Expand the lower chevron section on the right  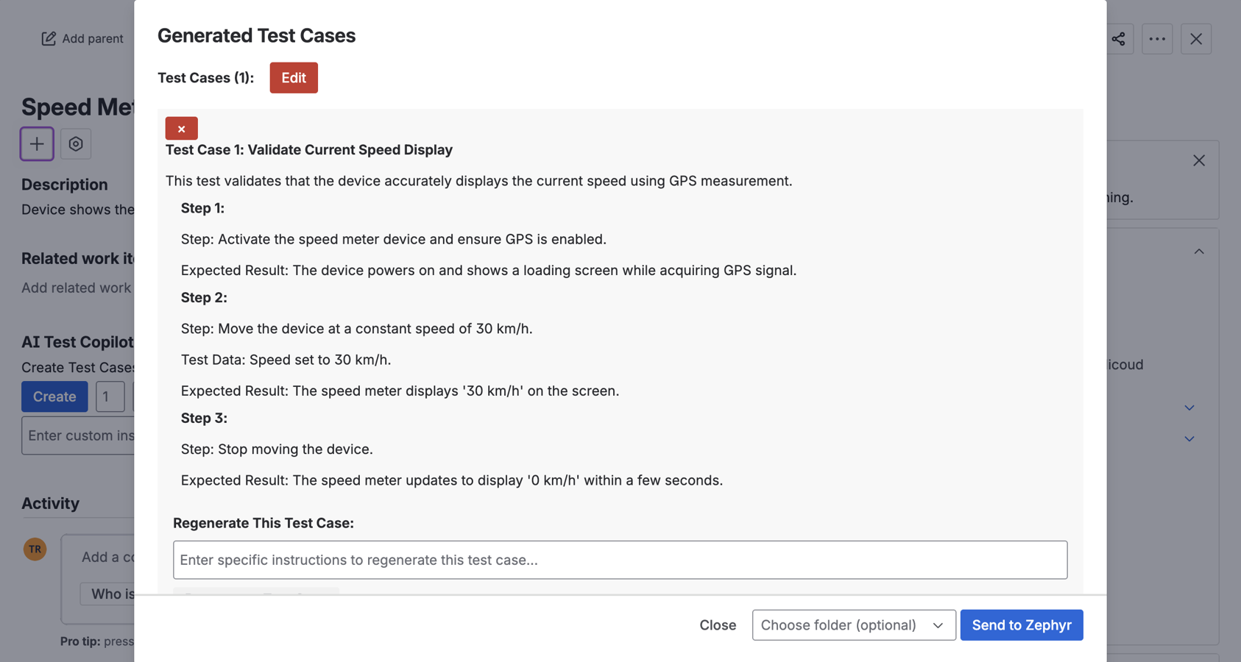coord(1189,438)
